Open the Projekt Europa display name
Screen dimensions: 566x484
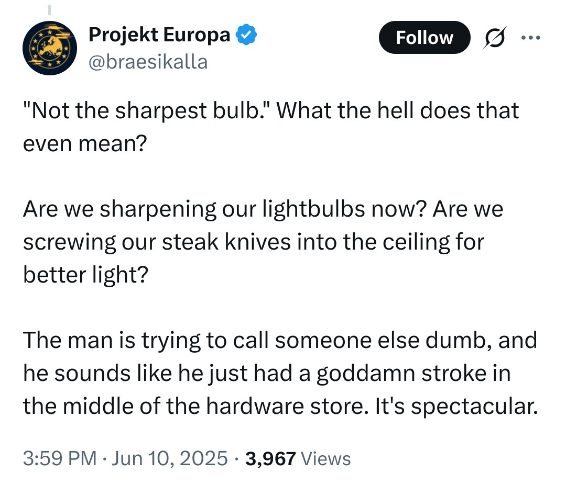pyautogui.click(x=159, y=35)
